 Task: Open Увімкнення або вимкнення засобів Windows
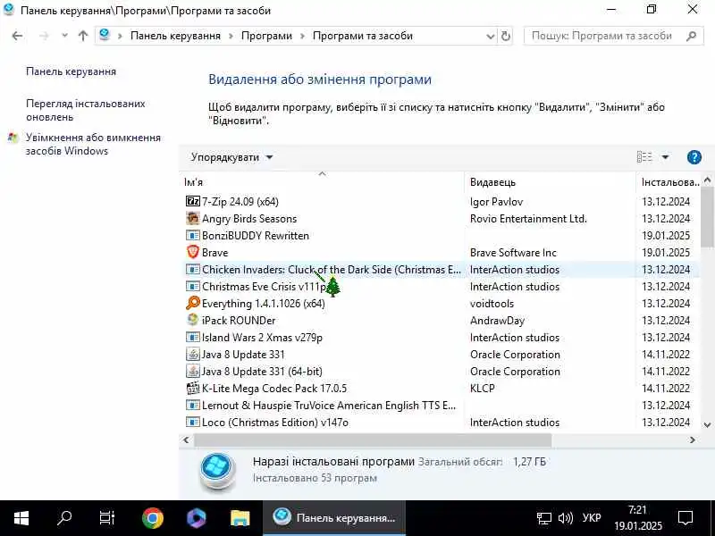click(x=93, y=144)
